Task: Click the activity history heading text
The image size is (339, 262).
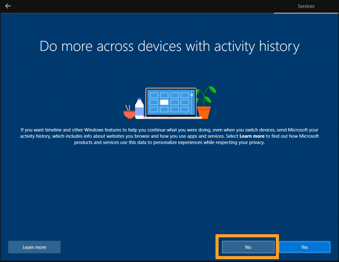Action: click(x=169, y=46)
